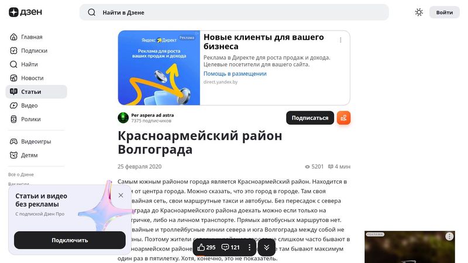Subscribe with the Подписаться button
This screenshot has height=263, width=468.
[310, 118]
